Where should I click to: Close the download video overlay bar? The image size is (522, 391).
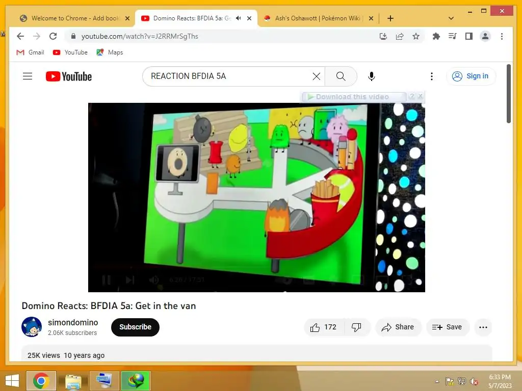[x=421, y=96]
